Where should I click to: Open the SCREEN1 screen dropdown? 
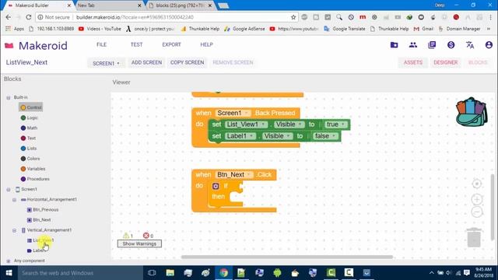pos(106,63)
